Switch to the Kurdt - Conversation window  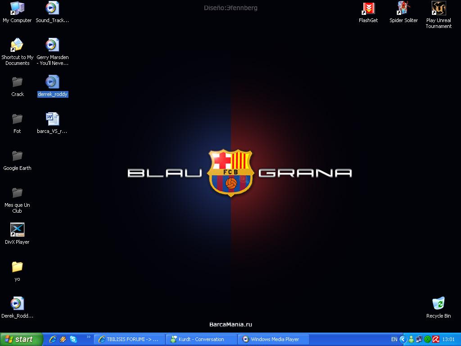click(202, 340)
